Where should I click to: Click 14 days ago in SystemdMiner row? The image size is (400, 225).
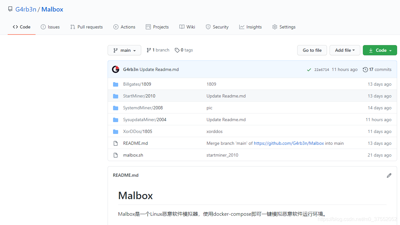point(380,108)
